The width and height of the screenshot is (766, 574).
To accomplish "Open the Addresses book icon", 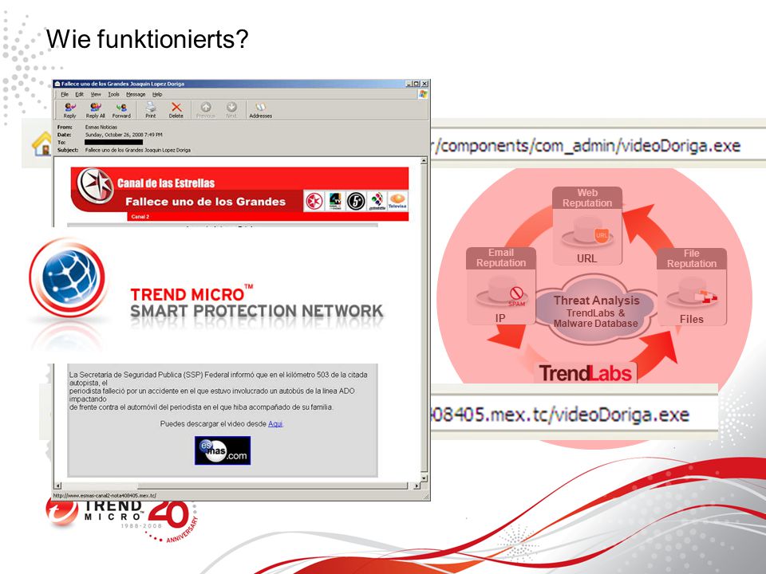I will (x=260, y=110).
